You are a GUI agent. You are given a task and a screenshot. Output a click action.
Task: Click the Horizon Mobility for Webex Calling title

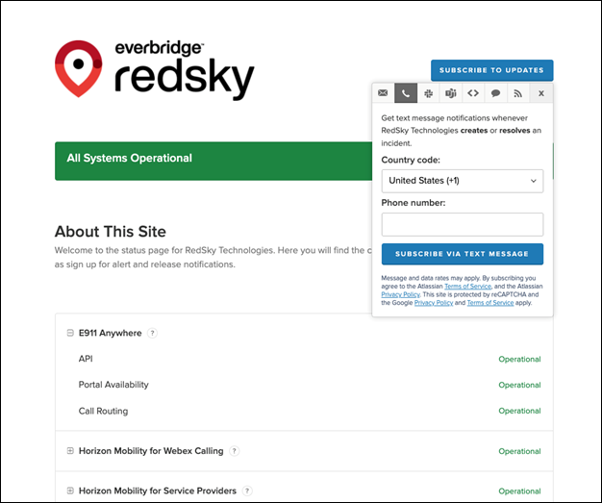151,451
